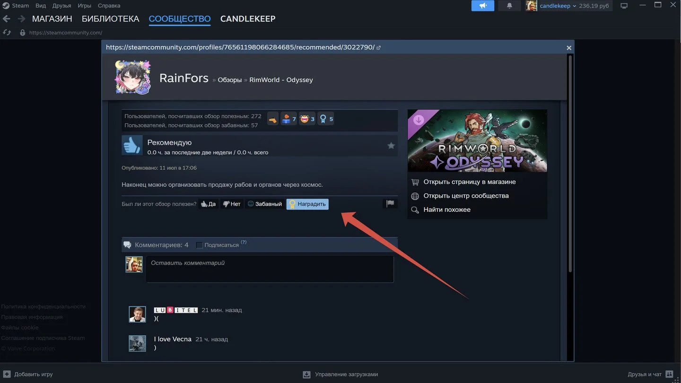Open Политика конфиденциальности link in footer

pyautogui.click(x=44, y=306)
